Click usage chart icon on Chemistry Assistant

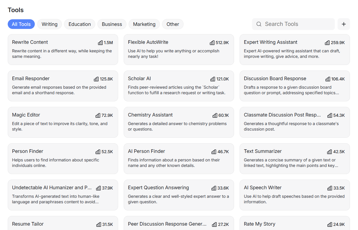(215, 115)
